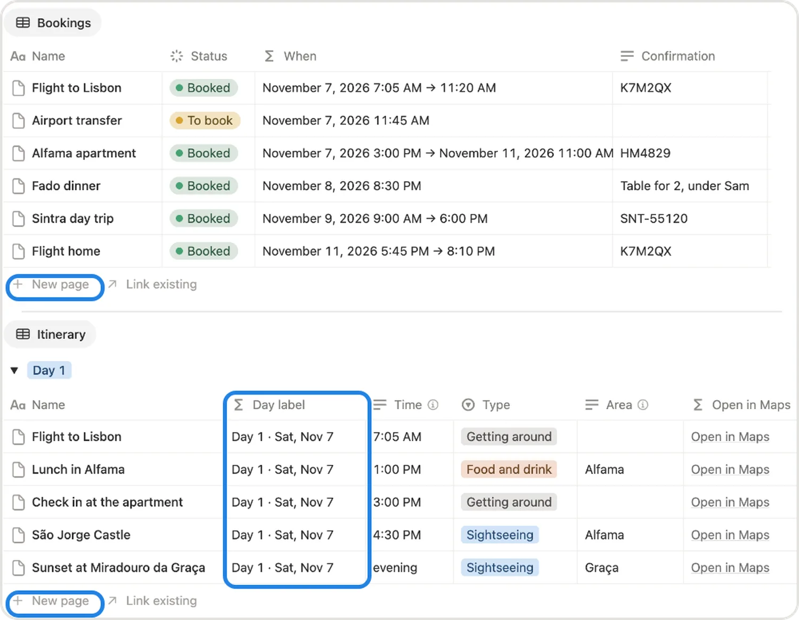Screen dimensions: 799x620
Task: Open in Maps link for itinerary Flight to Lisbon
Action: point(730,437)
